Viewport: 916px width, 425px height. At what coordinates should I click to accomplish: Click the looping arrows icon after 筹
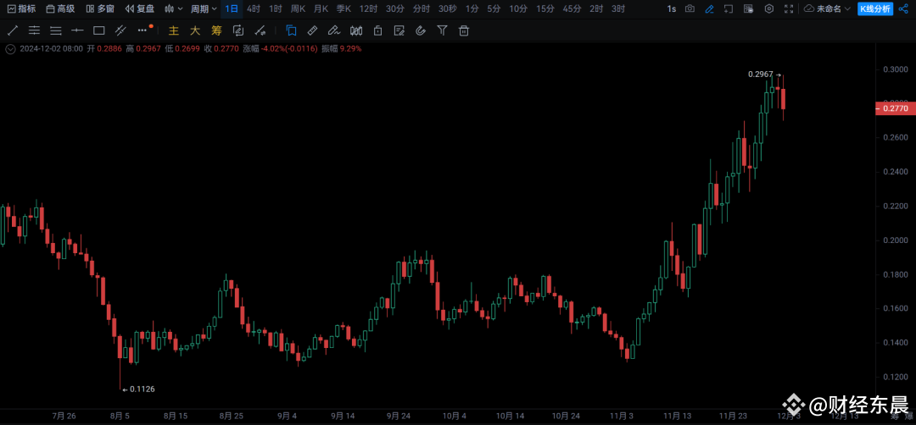click(x=237, y=30)
